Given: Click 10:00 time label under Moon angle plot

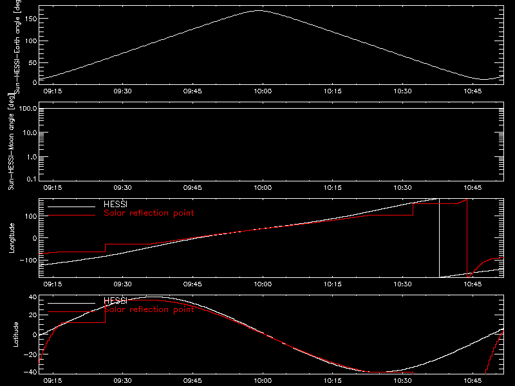Looking at the screenshot, I should tap(263, 187).
